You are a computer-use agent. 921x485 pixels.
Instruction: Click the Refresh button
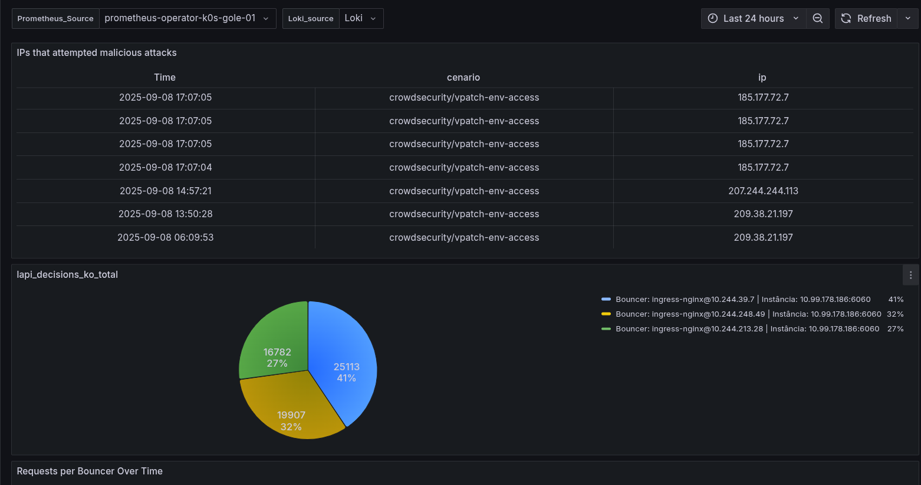point(866,18)
